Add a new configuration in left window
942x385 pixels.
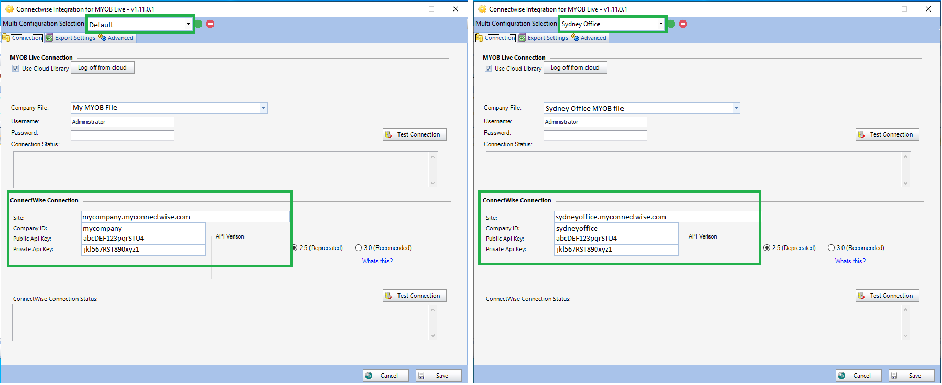click(198, 24)
